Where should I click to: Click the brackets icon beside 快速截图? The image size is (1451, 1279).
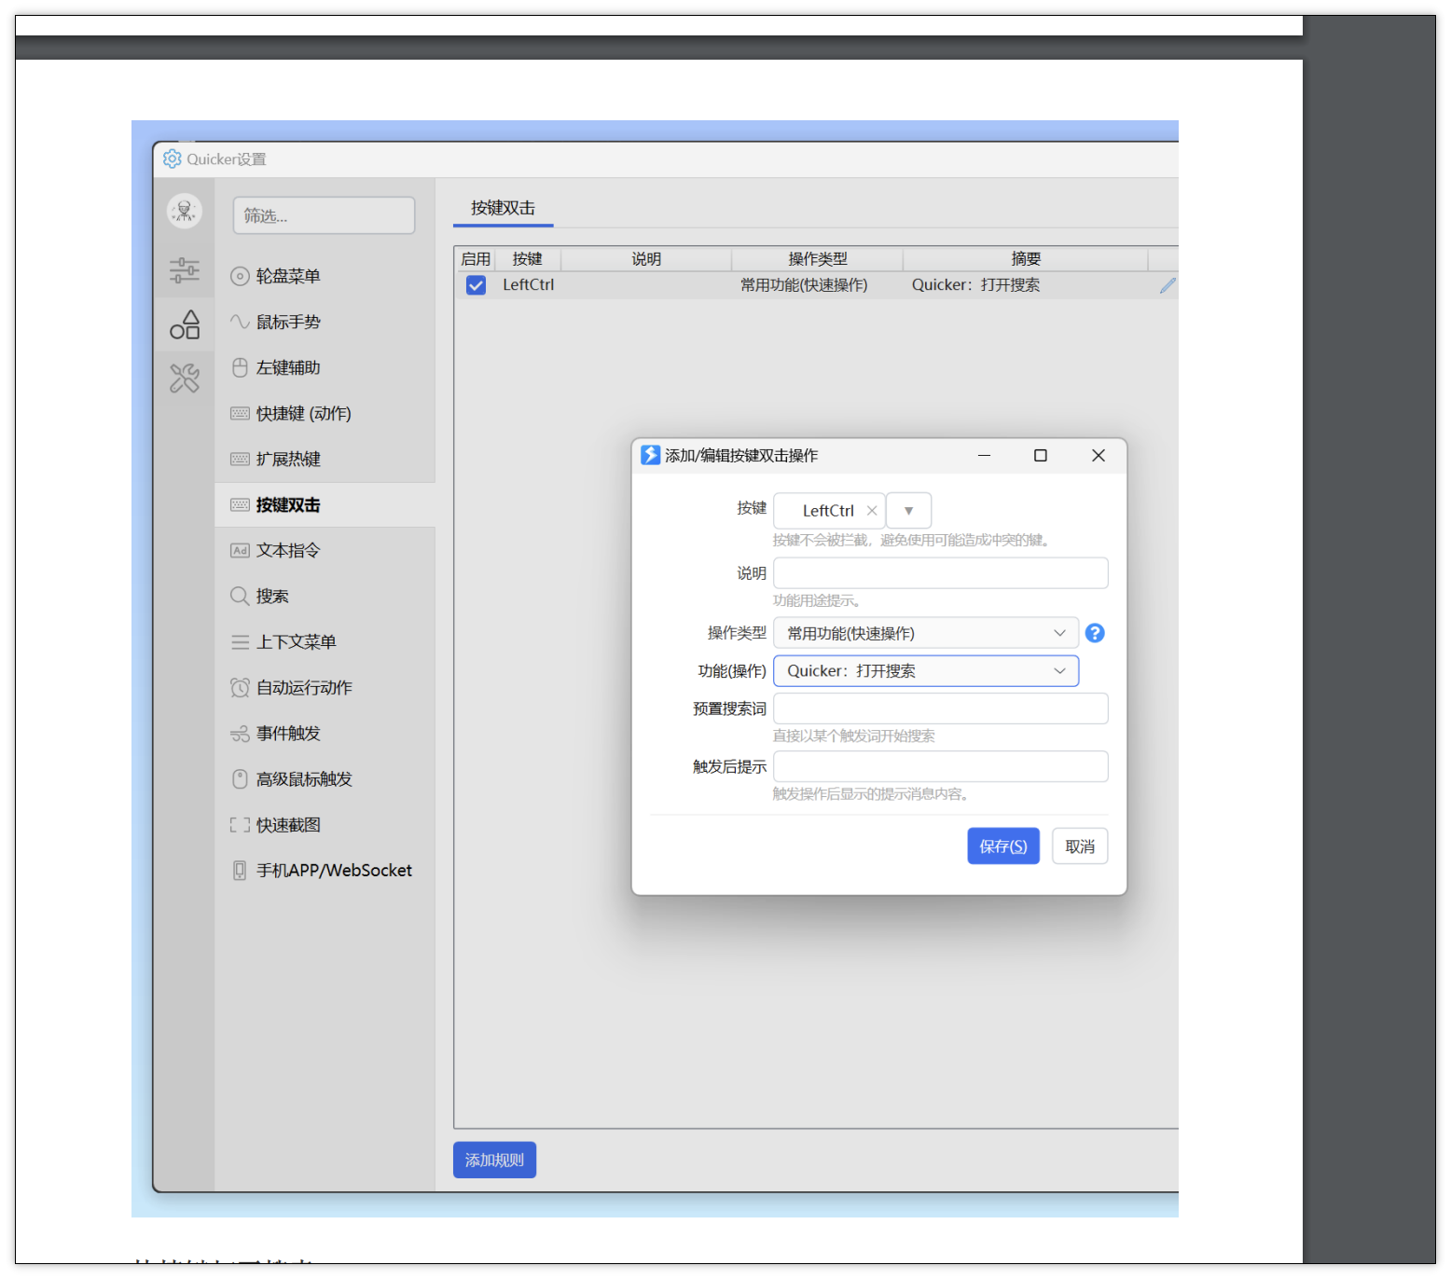click(241, 824)
